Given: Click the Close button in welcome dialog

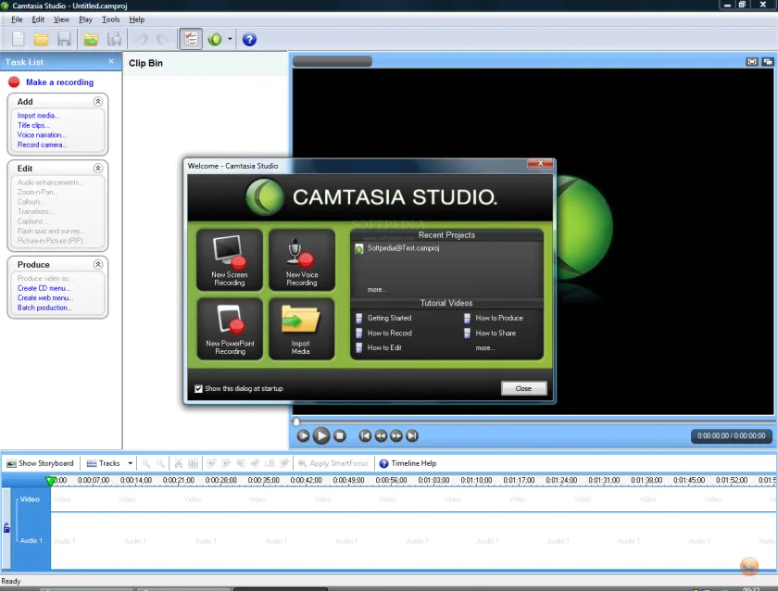Looking at the screenshot, I should pos(523,388).
